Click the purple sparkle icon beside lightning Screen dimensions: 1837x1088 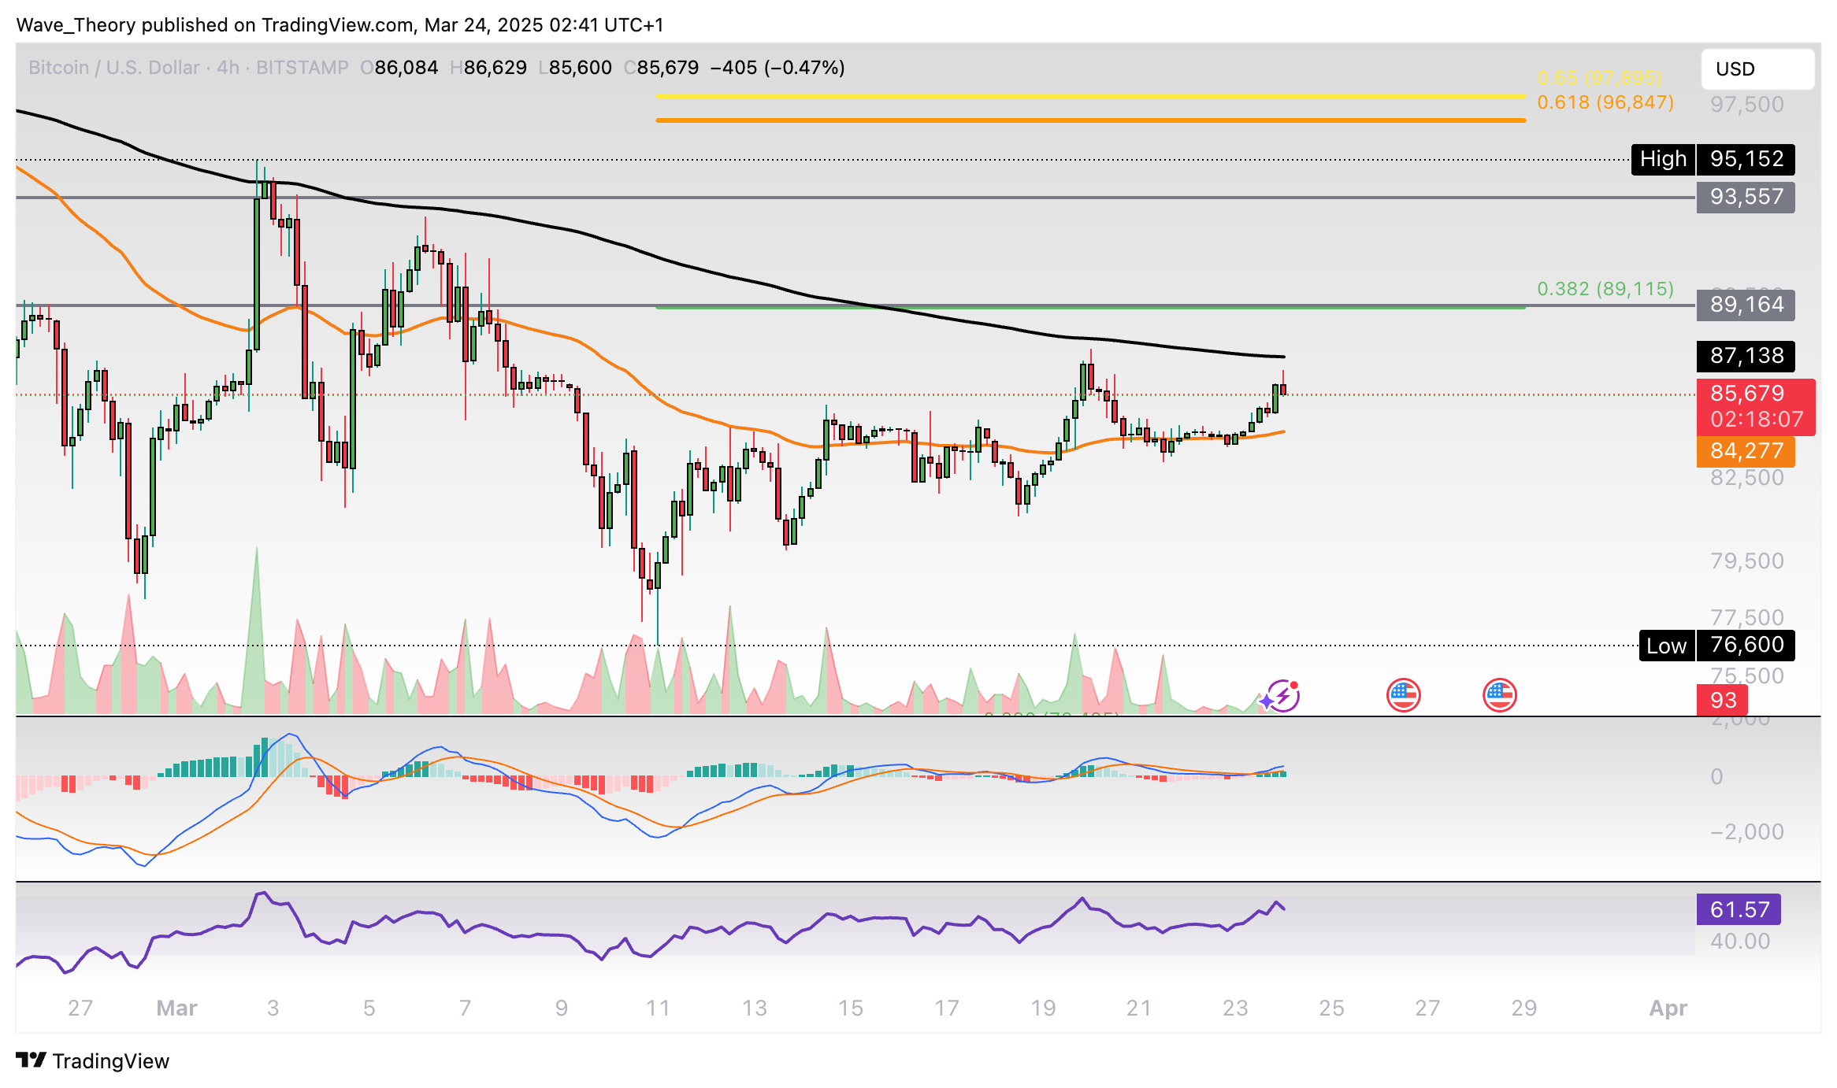[1265, 701]
